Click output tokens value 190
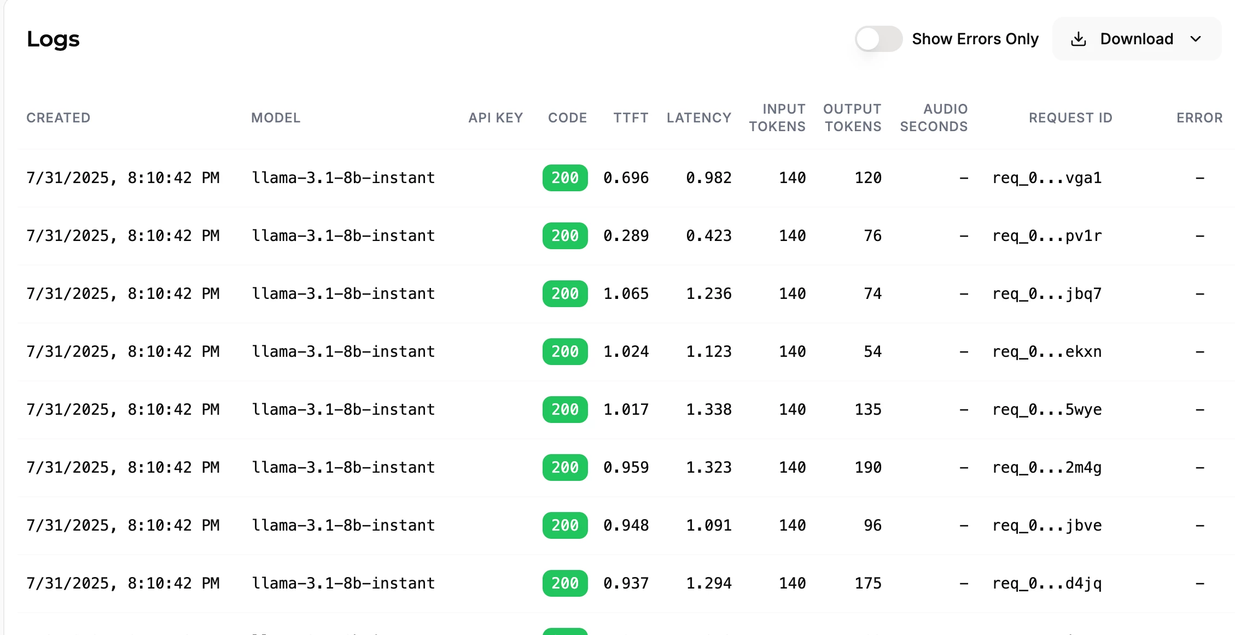Viewport: 1235px width, 635px height. coord(868,467)
